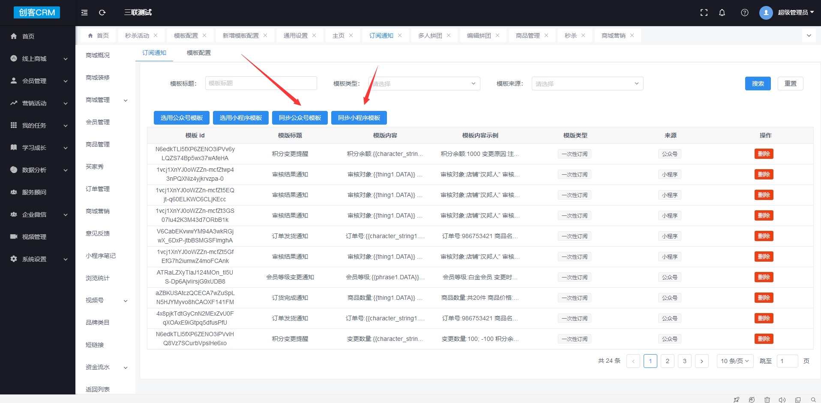Screen dimensions: 821x403
Task: Click 选用公众号模板 button
Action: tap(182, 118)
